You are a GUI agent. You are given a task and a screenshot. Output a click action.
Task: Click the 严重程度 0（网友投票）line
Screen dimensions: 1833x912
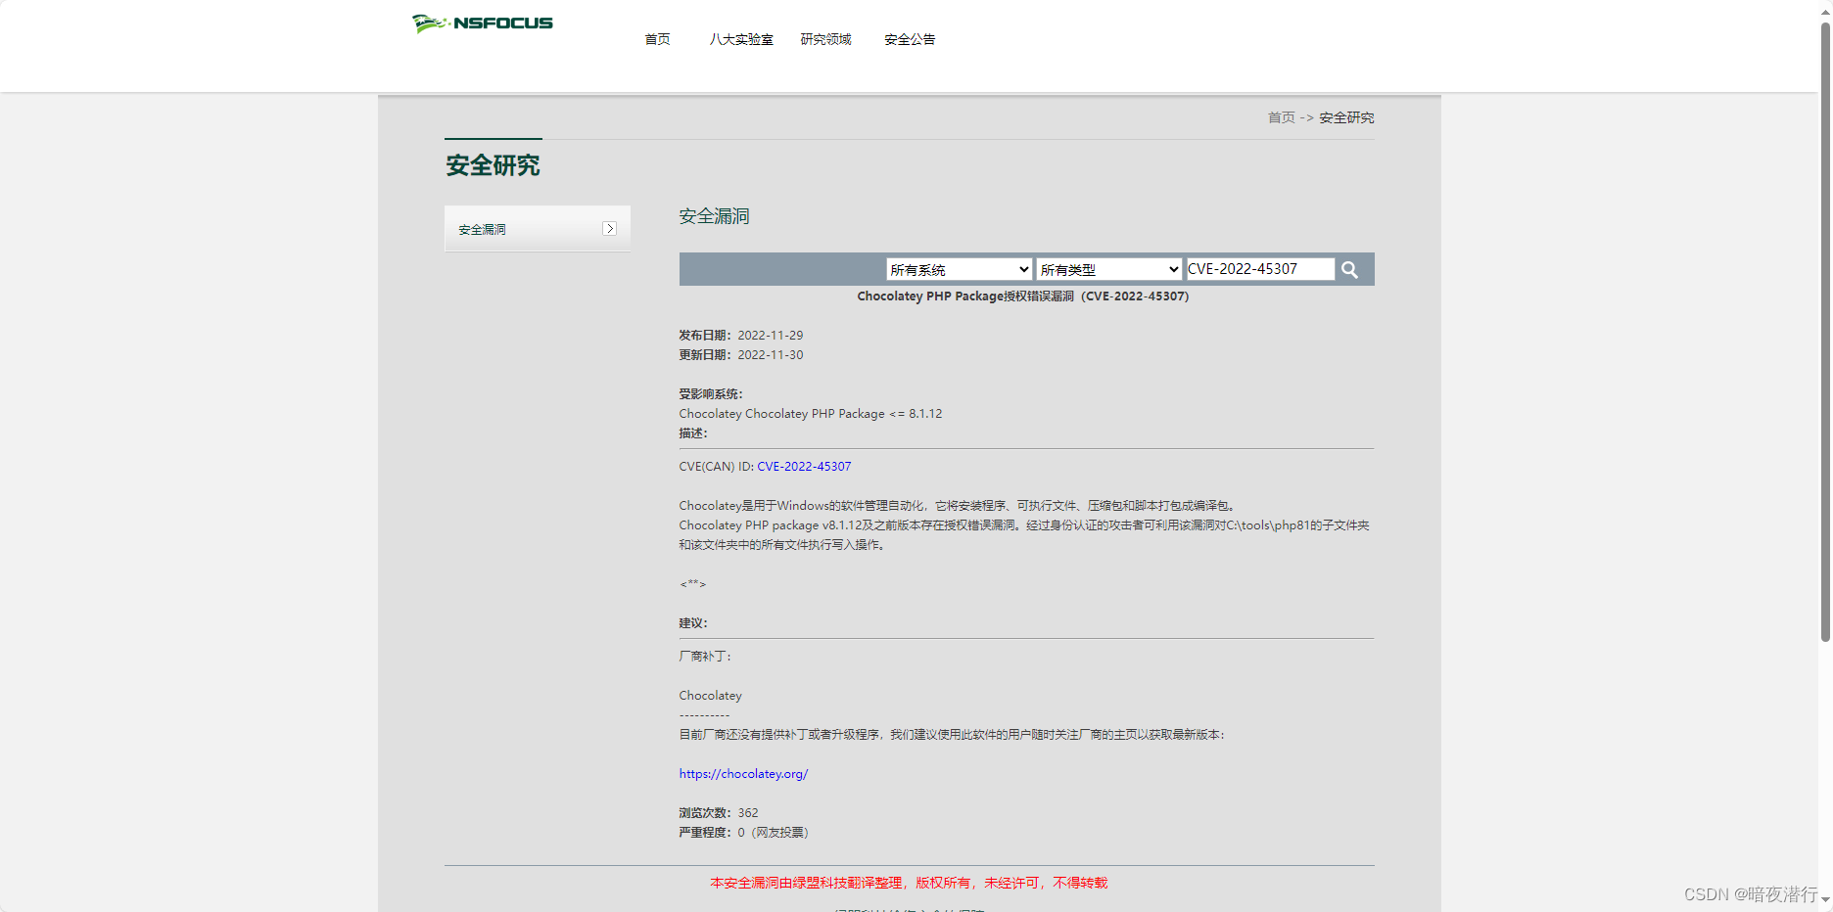(x=744, y=833)
